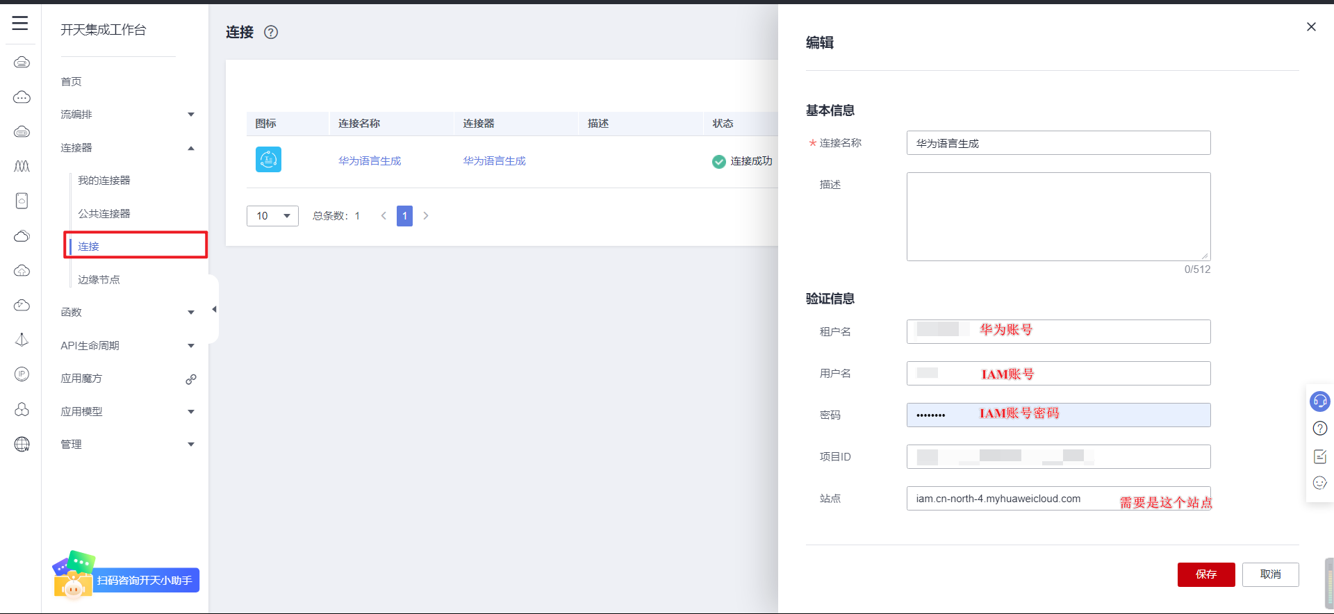Expand the 流编排 menu arrow
This screenshot has width=1334, height=614.
coord(191,115)
